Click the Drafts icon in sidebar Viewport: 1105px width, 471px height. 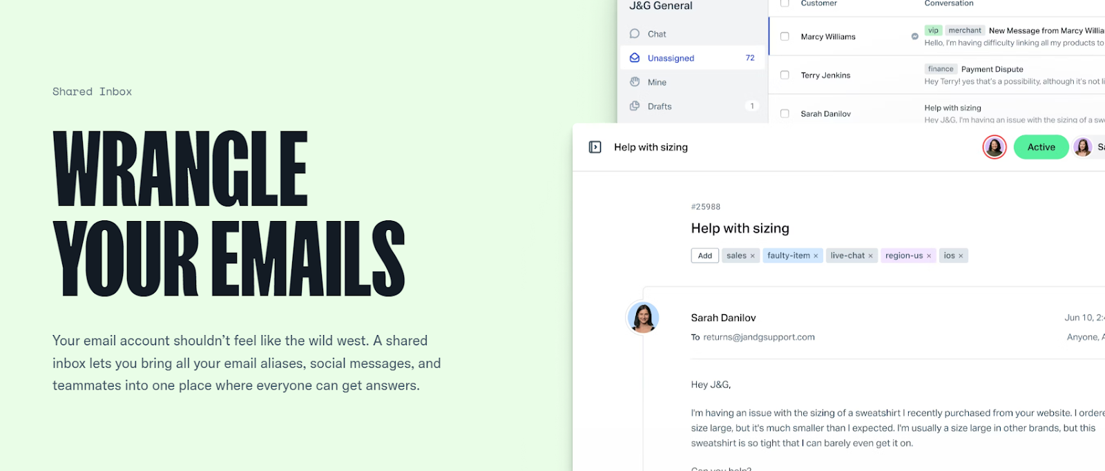[x=635, y=106]
